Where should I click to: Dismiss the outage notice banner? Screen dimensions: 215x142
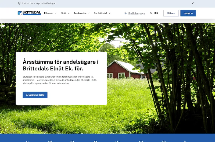click(x=192, y=3)
